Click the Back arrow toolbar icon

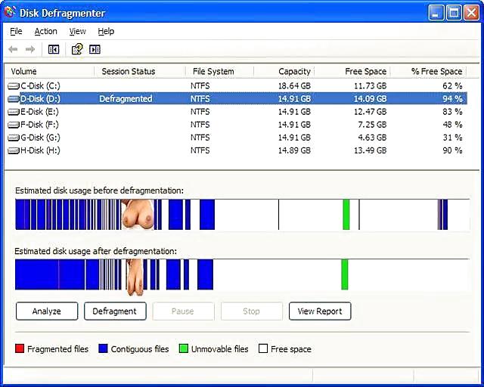[x=13, y=49]
